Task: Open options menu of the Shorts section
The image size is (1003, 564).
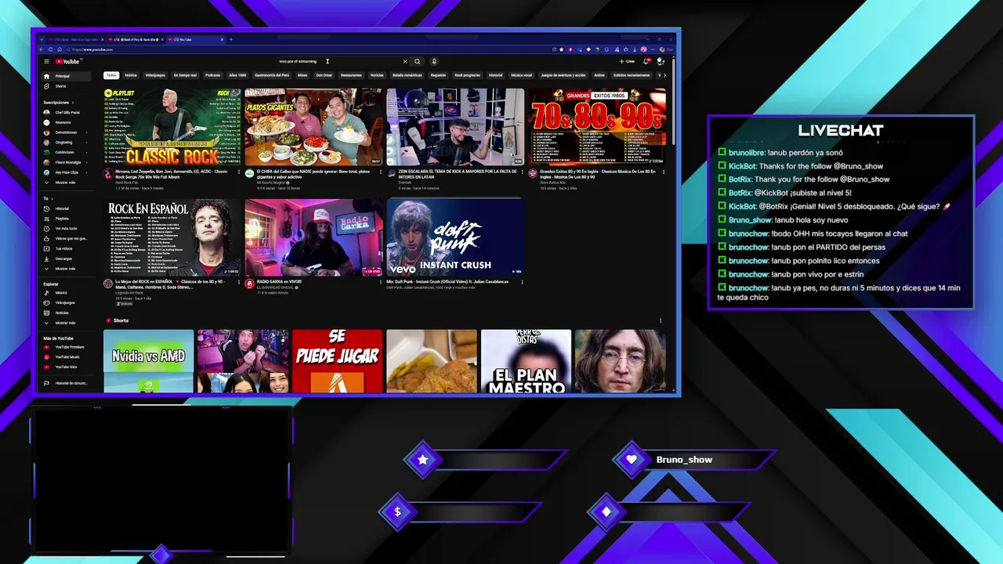Action: [661, 320]
